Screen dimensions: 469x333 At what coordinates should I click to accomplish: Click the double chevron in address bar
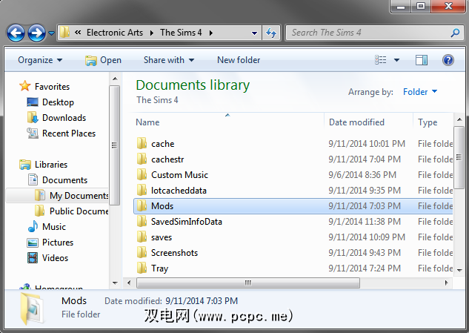[x=78, y=33]
